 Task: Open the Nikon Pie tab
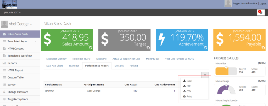[101, 59]
